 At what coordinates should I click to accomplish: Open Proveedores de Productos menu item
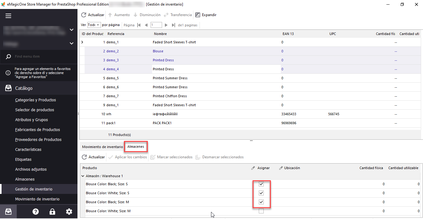[38, 140]
